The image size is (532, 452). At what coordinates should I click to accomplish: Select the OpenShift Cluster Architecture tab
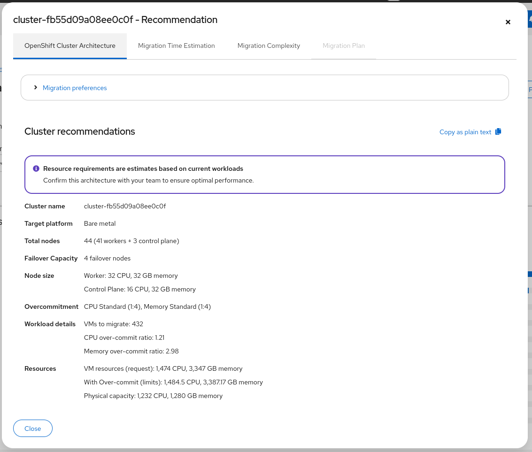(x=70, y=46)
